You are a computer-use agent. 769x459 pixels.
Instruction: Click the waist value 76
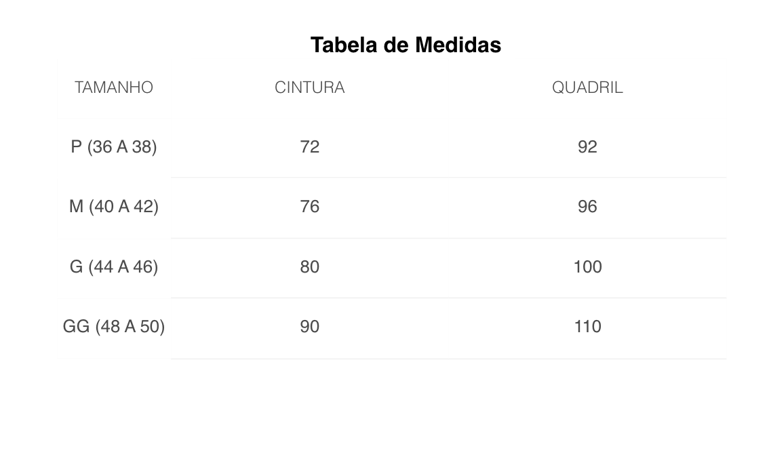tap(309, 207)
